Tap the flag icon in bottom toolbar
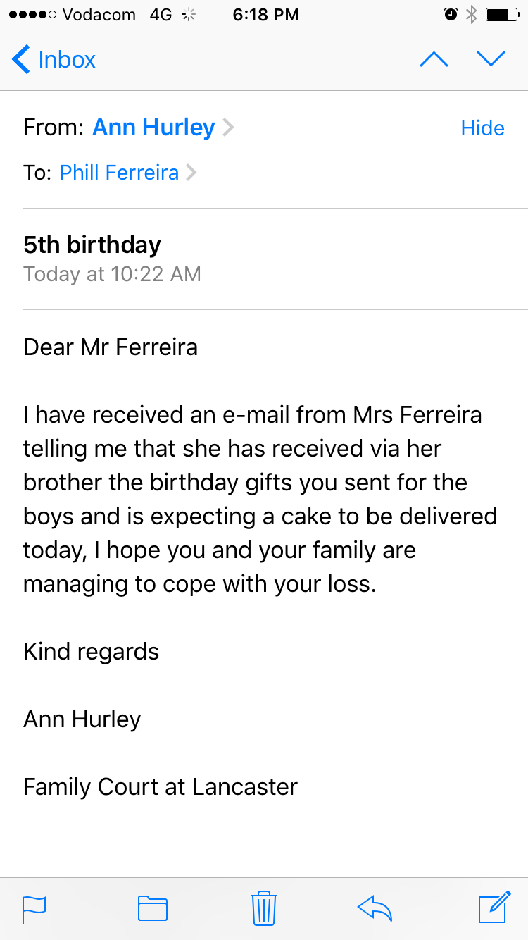 [34, 908]
